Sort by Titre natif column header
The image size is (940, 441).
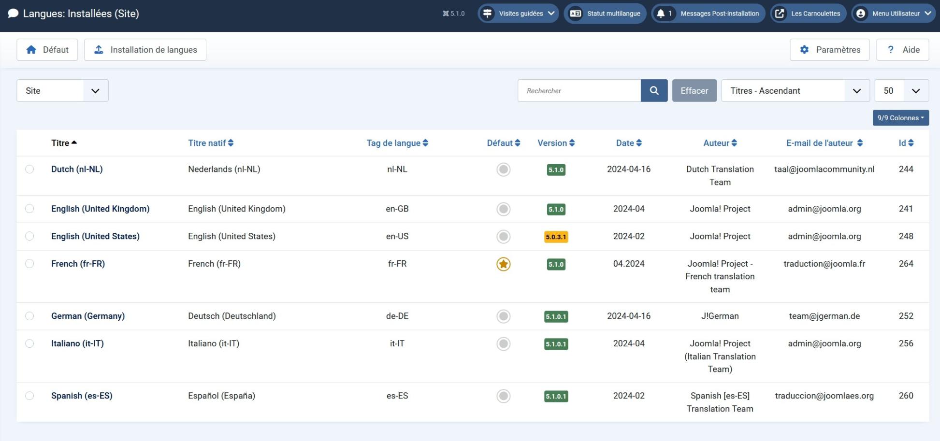tap(211, 143)
